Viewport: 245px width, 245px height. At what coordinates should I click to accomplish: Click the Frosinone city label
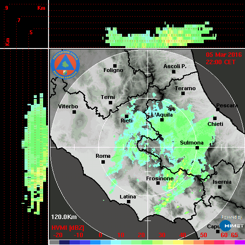coord(160,178)
